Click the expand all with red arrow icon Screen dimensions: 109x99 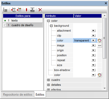pos(13,10)
